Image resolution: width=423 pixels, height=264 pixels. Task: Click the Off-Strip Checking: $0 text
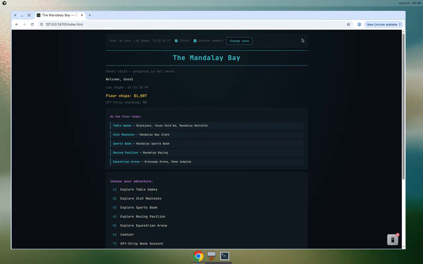126,102
